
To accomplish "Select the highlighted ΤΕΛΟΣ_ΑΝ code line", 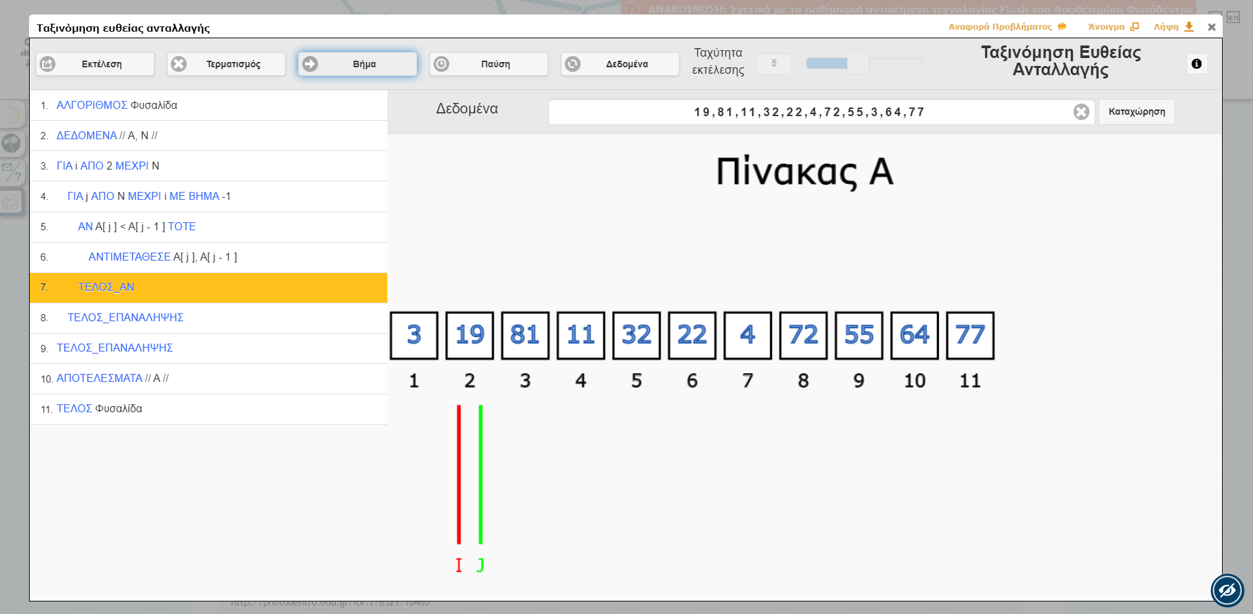I will (208, 288).
